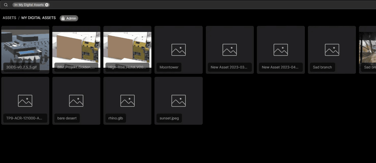Select the High-Rise_Hotel asset thumbnail

coord(127,47)
